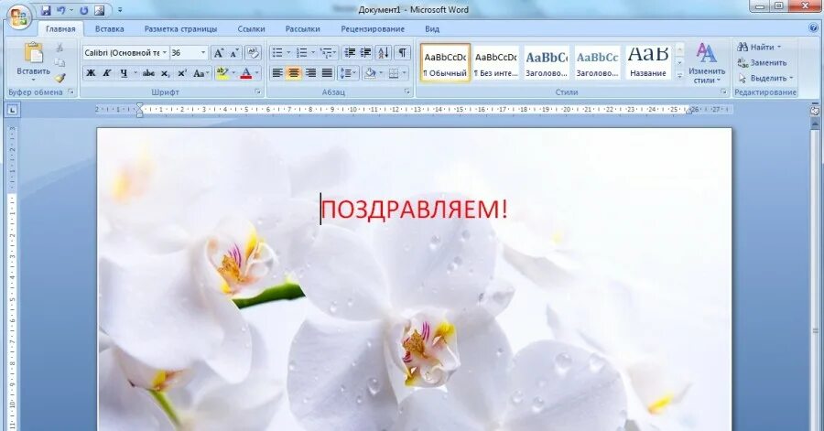Place cursor in ПОЗДРАВЛЯЕМ! heading text
The width and height of the screenshot is (824, 431).
[414, 210]
